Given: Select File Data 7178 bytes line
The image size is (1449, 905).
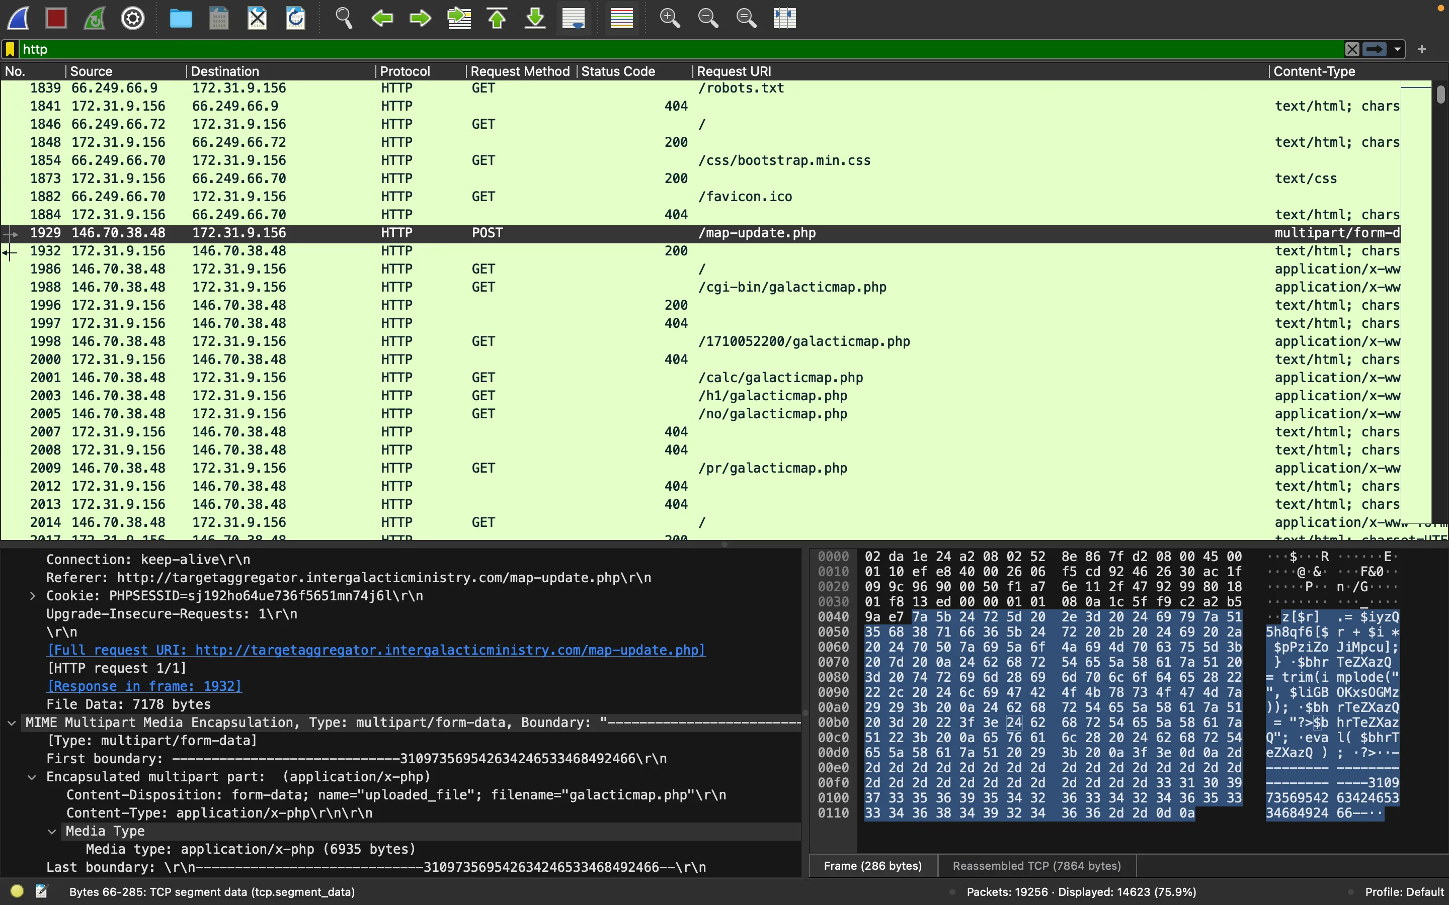Looking at the screenshot, I should coord(129,704).
